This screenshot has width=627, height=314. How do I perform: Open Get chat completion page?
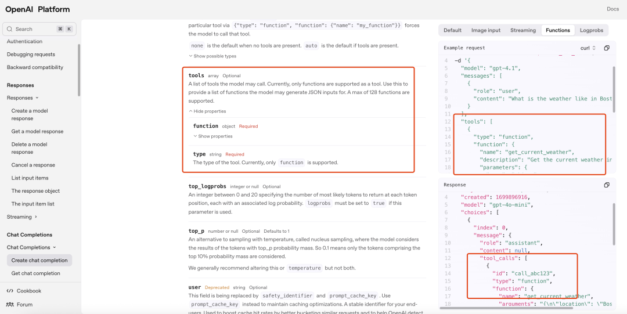(35, 273)
